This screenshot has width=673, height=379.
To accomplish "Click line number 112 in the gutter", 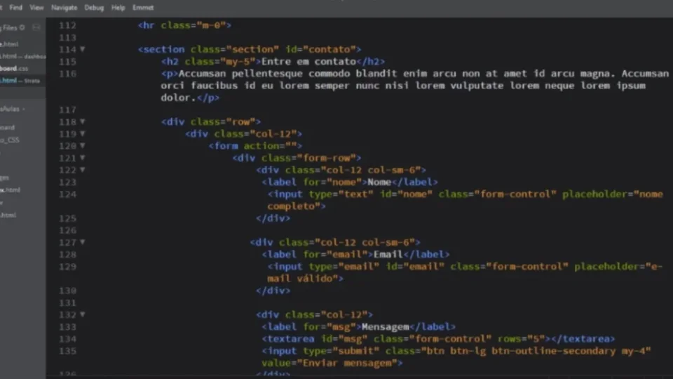I will tap(67, 25).
